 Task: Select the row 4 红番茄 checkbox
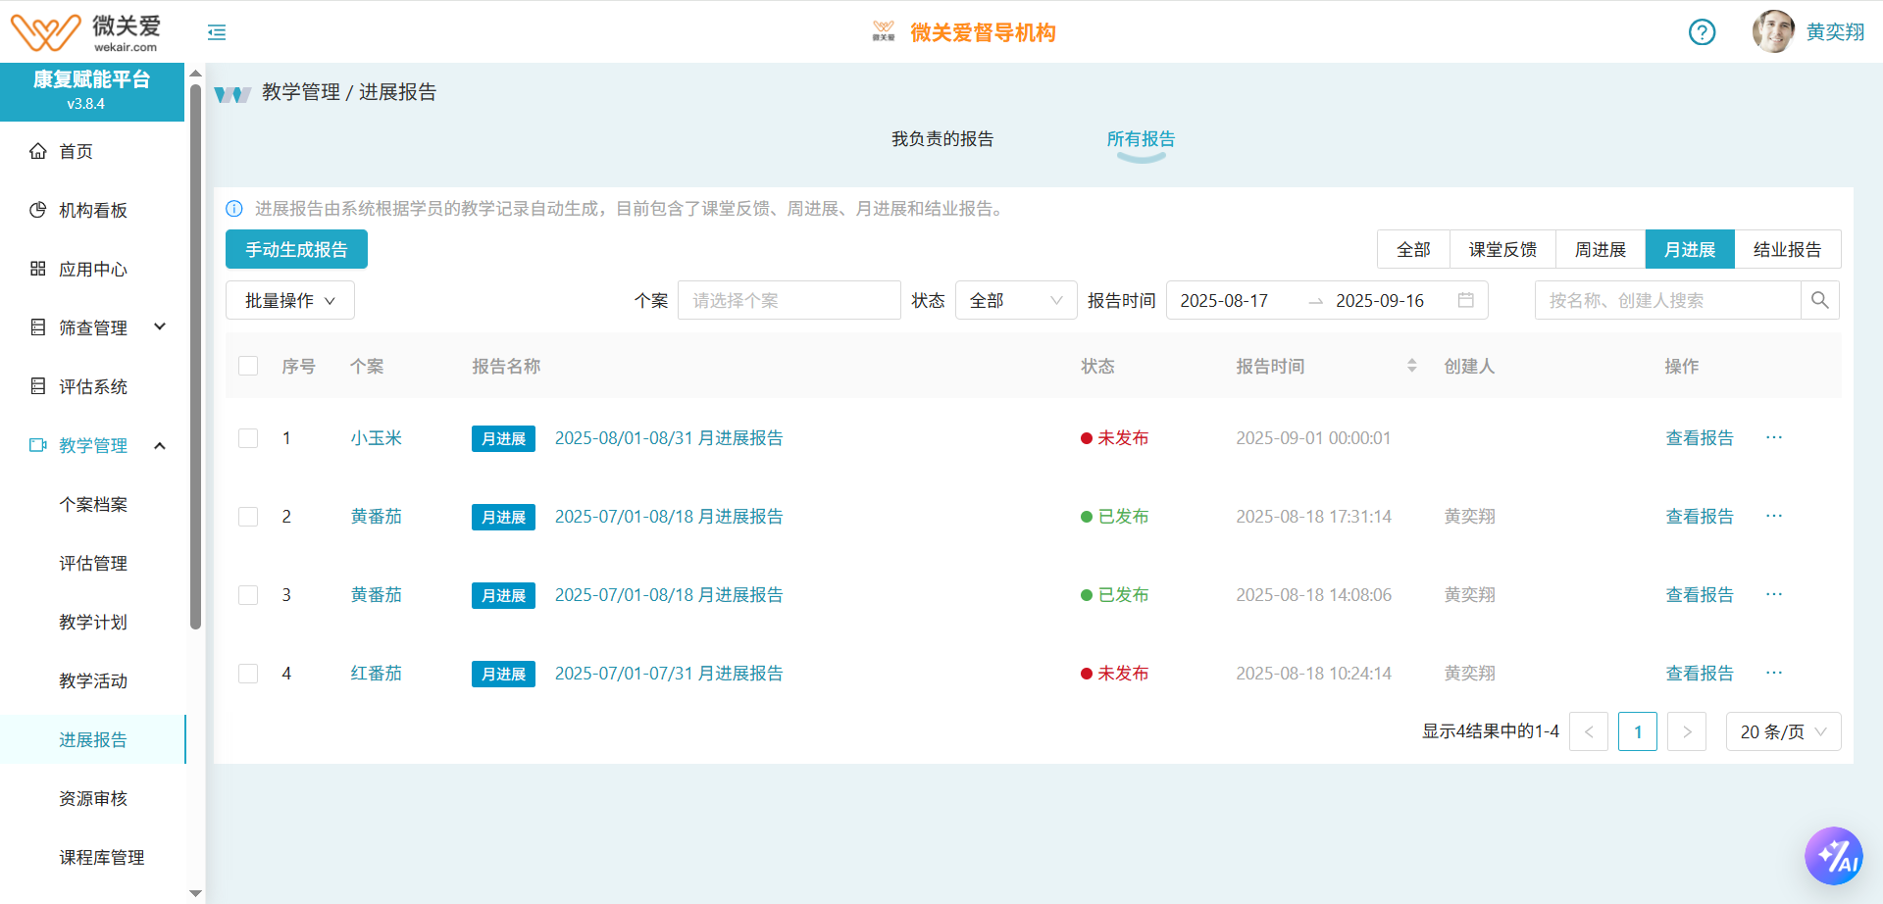click(x=248, y=674)
